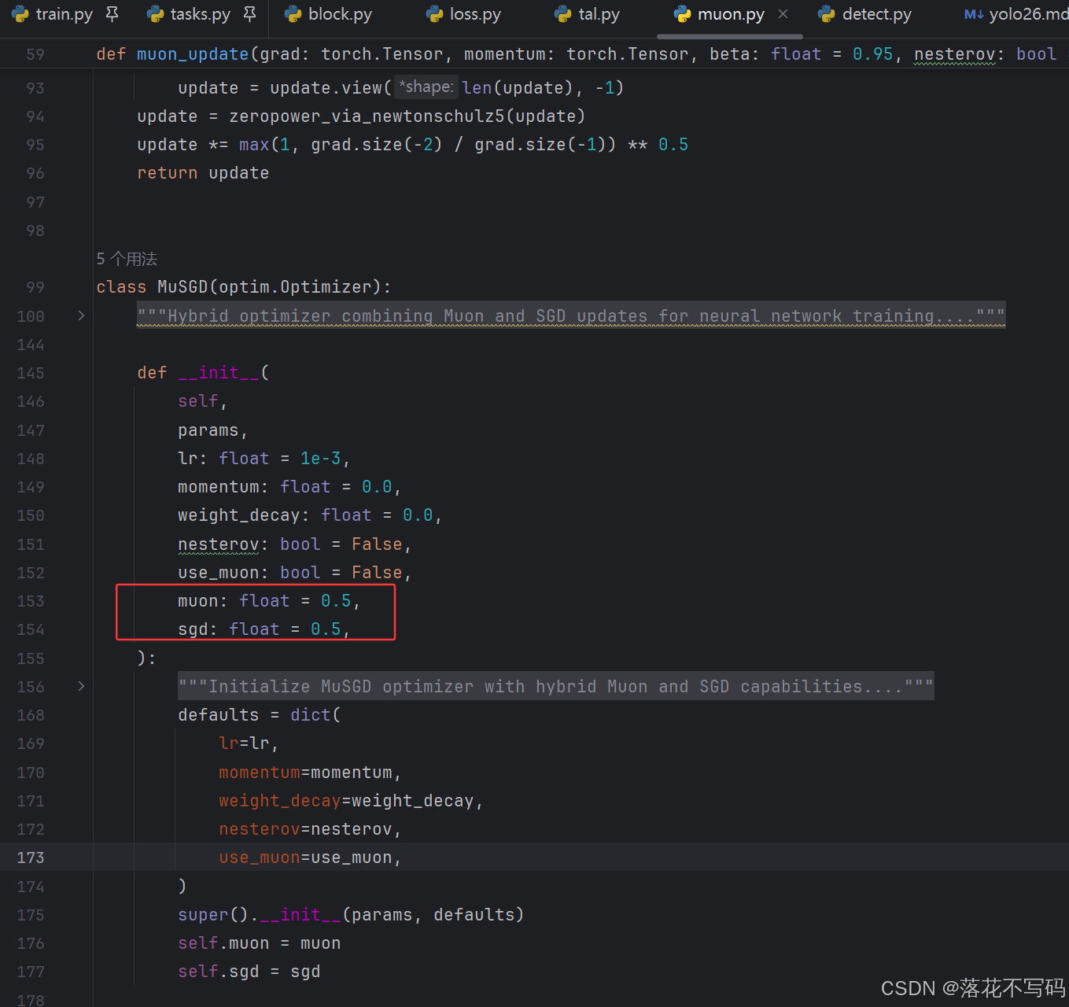Click the pin icon on tasks.py tab

click(x=250, y=14)
